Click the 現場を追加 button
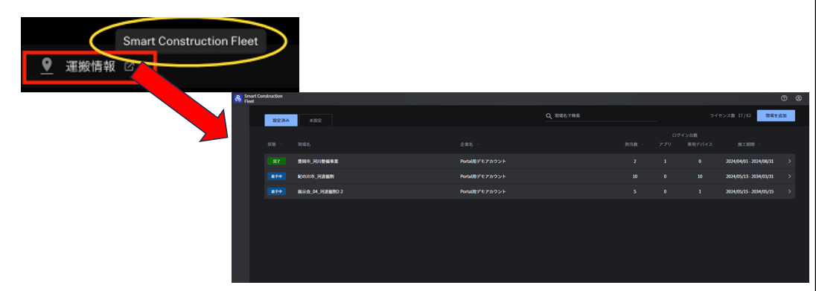The height and width of the screenshot is (291, 816). (776, 115)
